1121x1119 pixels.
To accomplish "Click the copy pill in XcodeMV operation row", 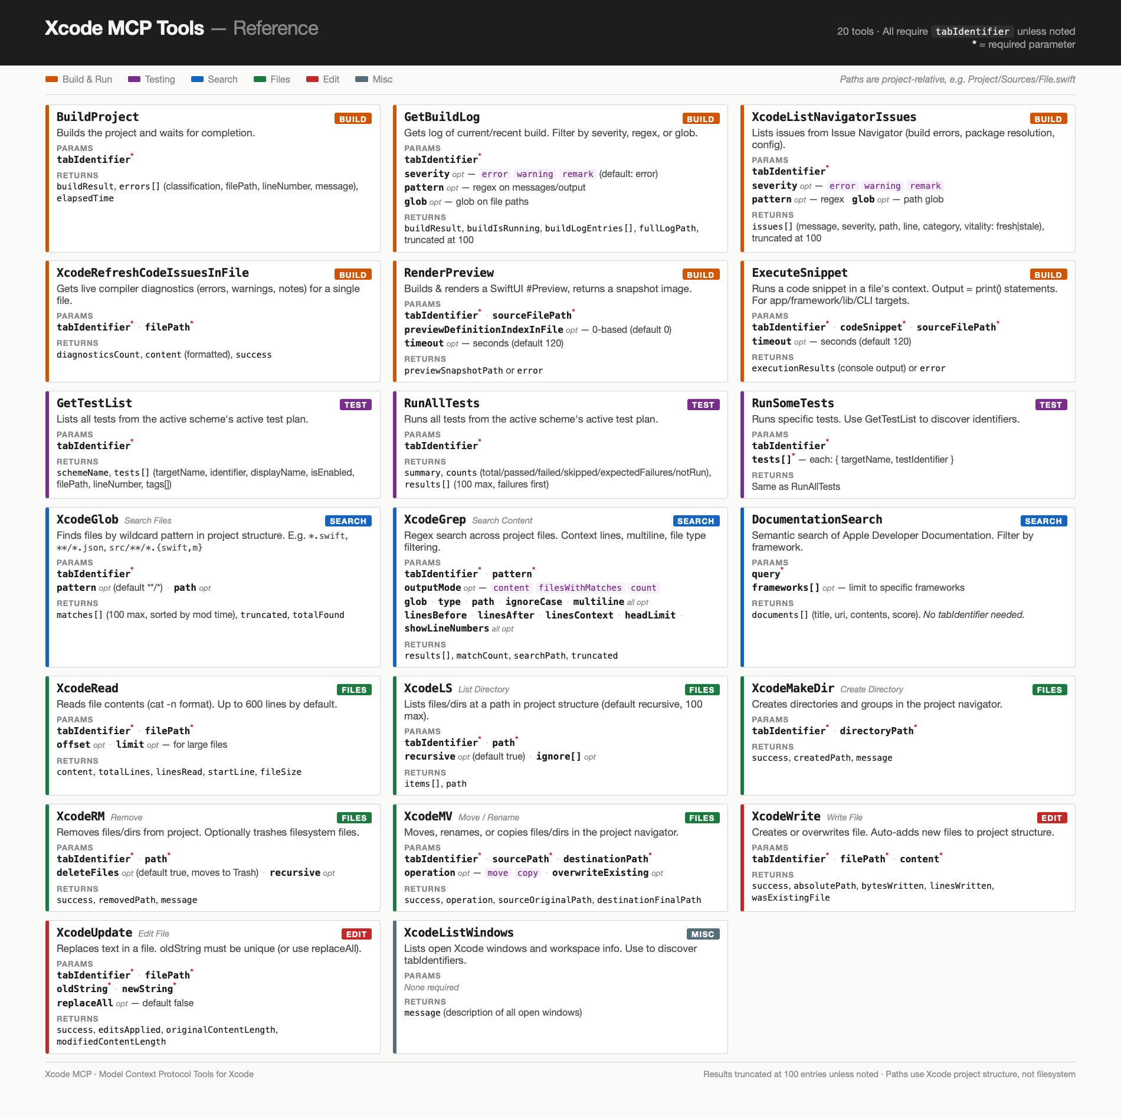I will click(x=527, y=872).
